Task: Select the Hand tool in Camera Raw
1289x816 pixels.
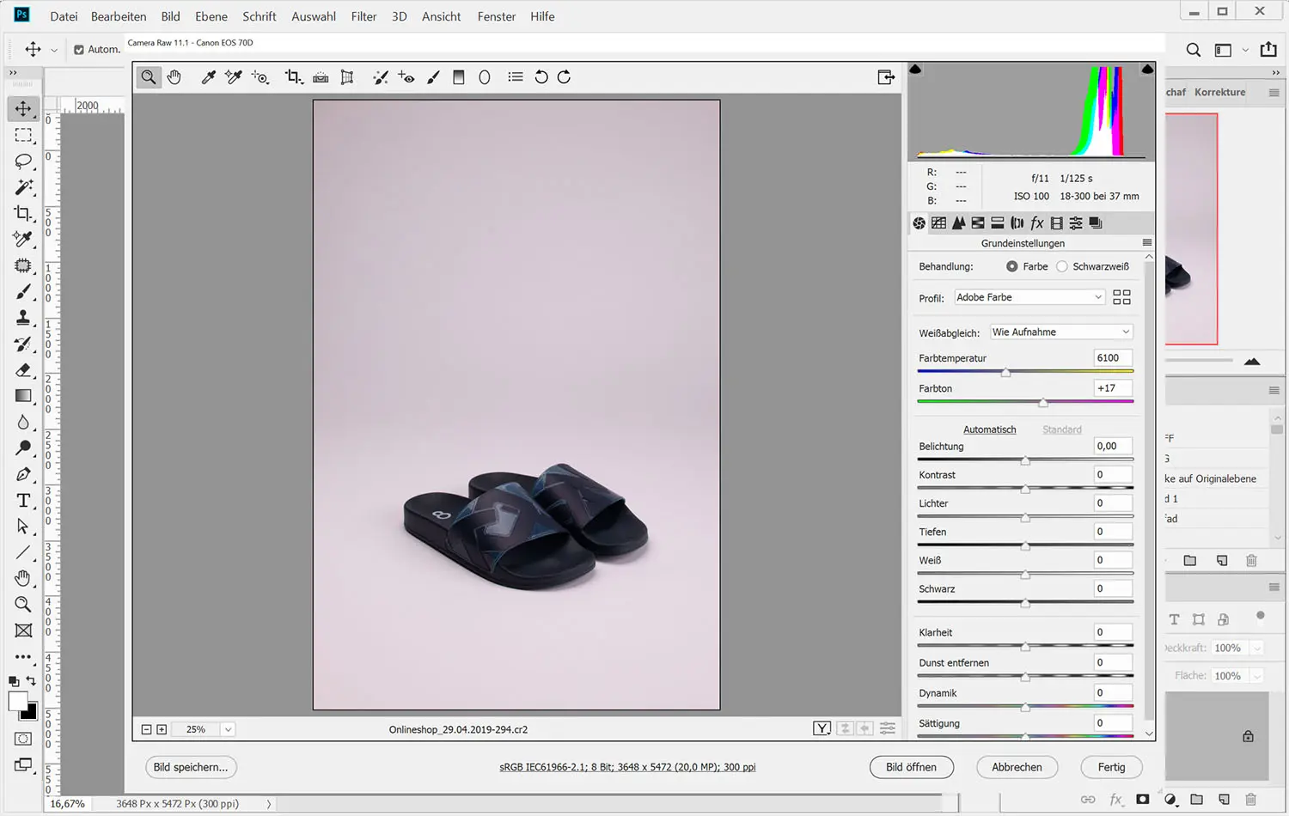Action: click(174, 77)
